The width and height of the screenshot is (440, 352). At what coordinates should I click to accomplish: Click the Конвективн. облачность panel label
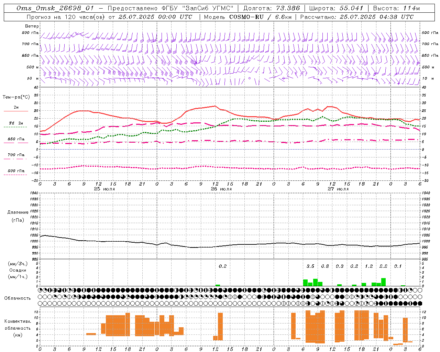(18, 325)
